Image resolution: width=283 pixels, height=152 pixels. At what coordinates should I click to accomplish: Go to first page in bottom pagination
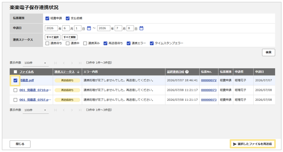click(x=56, y=110)
